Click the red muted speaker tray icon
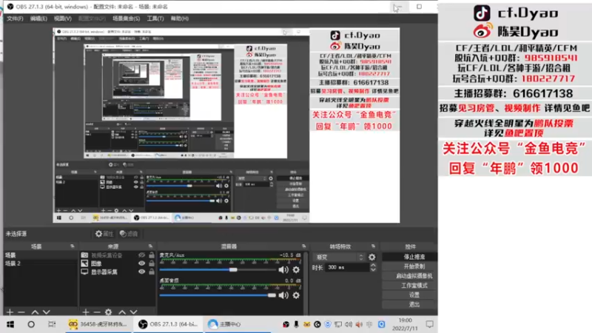The image size is (592, 333). pyautogui.click(x=359, y=324)
